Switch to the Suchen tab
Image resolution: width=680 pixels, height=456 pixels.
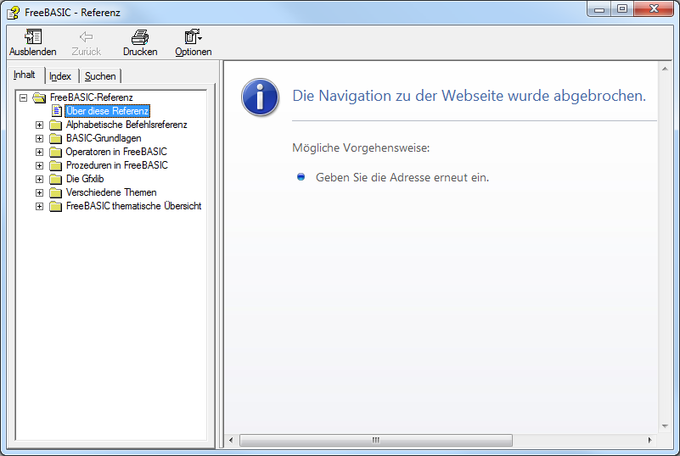[x=100, y=76]
